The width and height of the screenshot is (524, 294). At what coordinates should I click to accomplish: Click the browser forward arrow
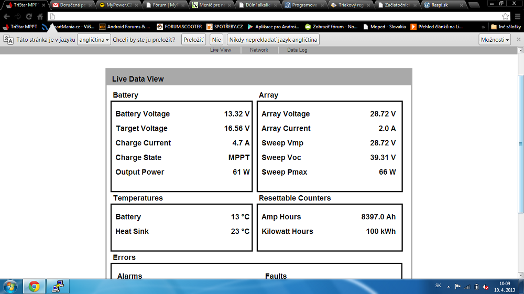18,16
